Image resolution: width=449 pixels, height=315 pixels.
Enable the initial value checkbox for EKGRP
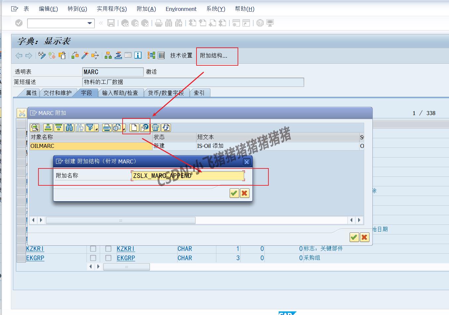point(108,258)
